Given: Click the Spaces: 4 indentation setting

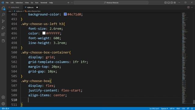Looking at the screenshot, I should 165,109.
